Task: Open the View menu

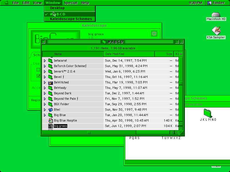Action: [37, 3]
